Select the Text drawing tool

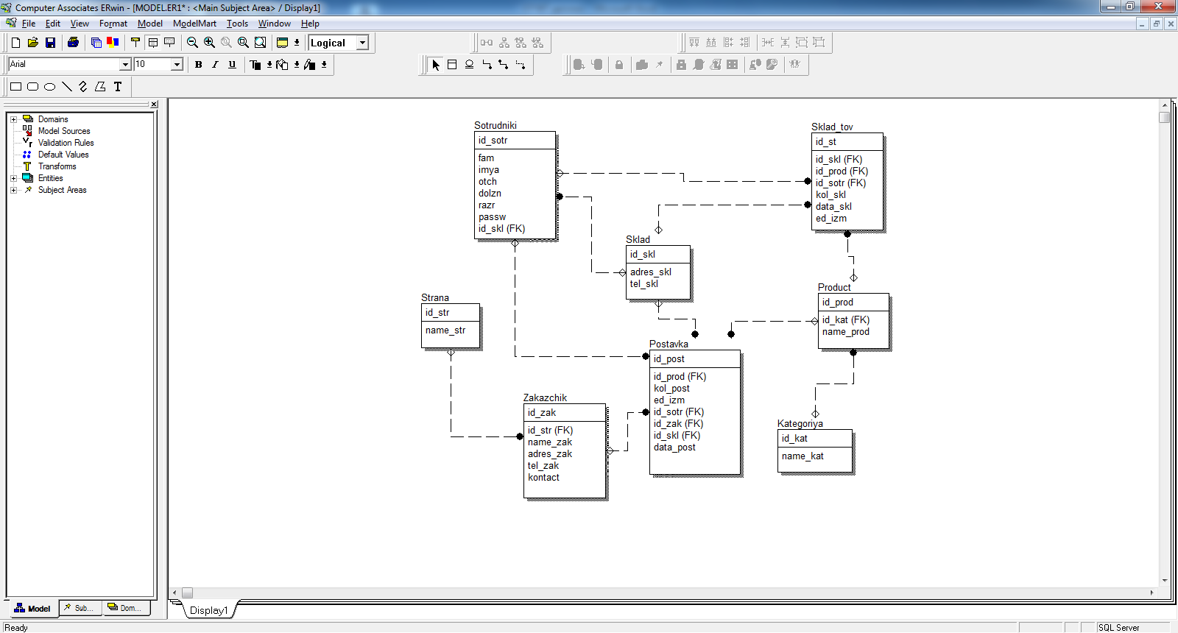[118, 87]
